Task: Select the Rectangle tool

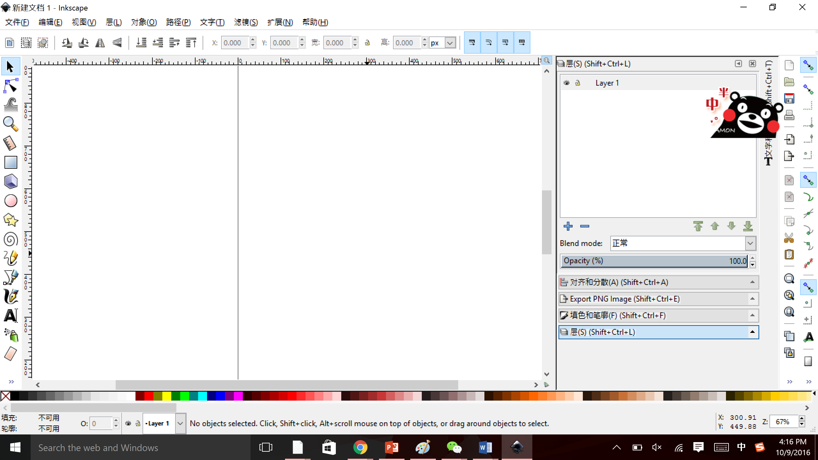Action: (11, 162)
